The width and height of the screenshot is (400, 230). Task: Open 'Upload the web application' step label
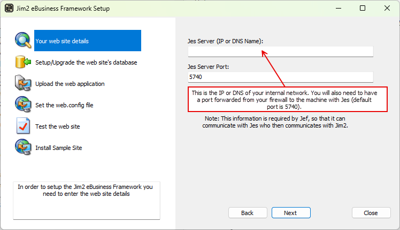click(70, 84)
